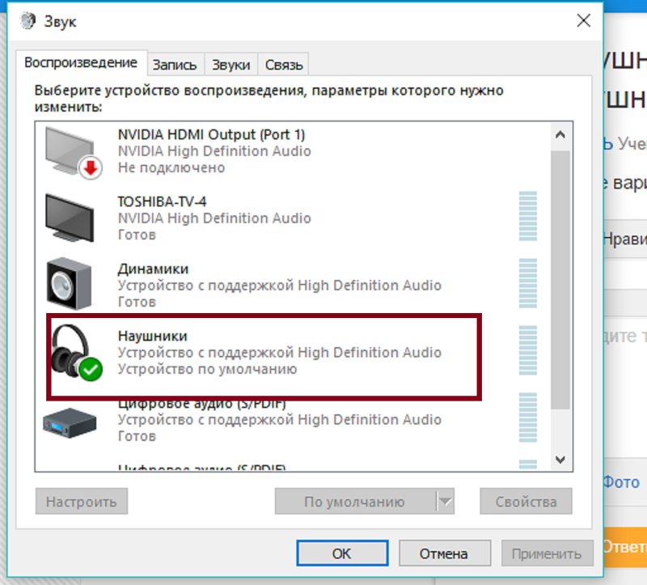Click the 'Устройство по умолчанию' status text
This screenshot has width=647, height=585.
208,369
